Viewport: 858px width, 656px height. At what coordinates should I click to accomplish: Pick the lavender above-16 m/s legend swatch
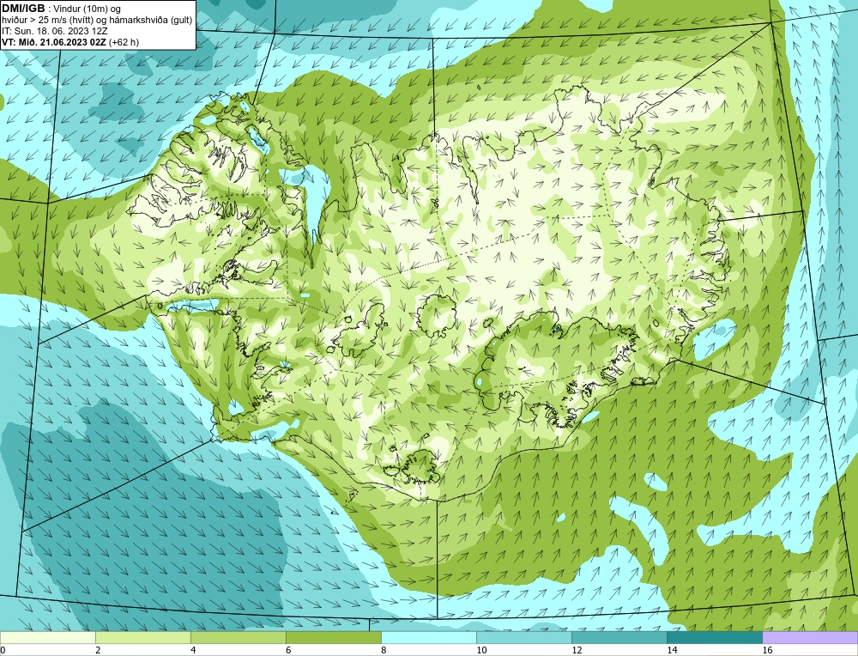coord(810,637)
